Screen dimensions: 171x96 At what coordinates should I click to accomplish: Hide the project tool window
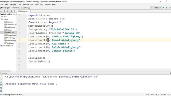click(15, 11)
